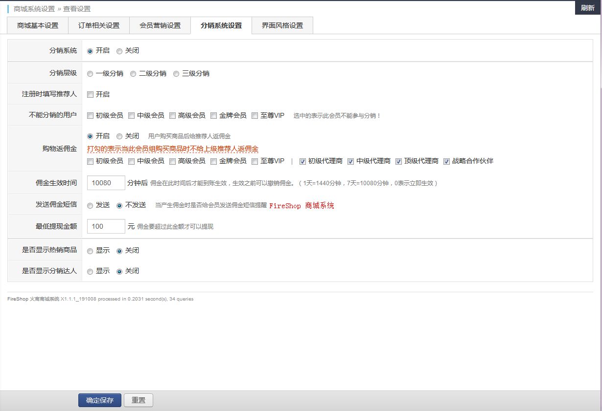Select 发送 for 发送佣金短信
The height and width of the screenshot is (411, 602).
[90, 206]
